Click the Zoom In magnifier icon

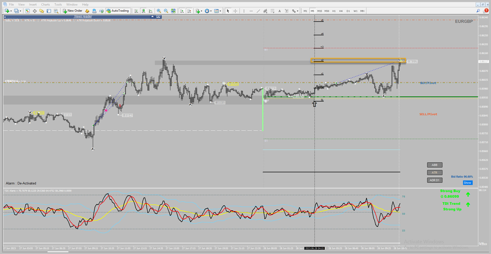point(159,11)
